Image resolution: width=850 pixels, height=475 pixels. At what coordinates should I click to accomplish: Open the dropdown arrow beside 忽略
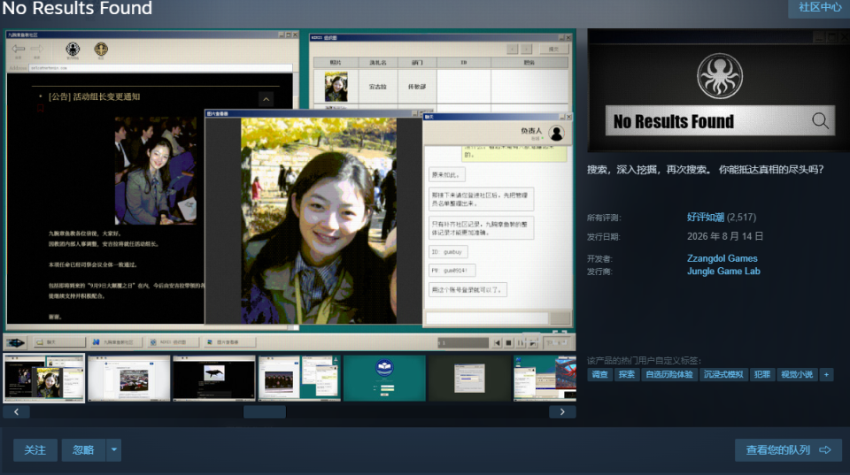[114, 450]
